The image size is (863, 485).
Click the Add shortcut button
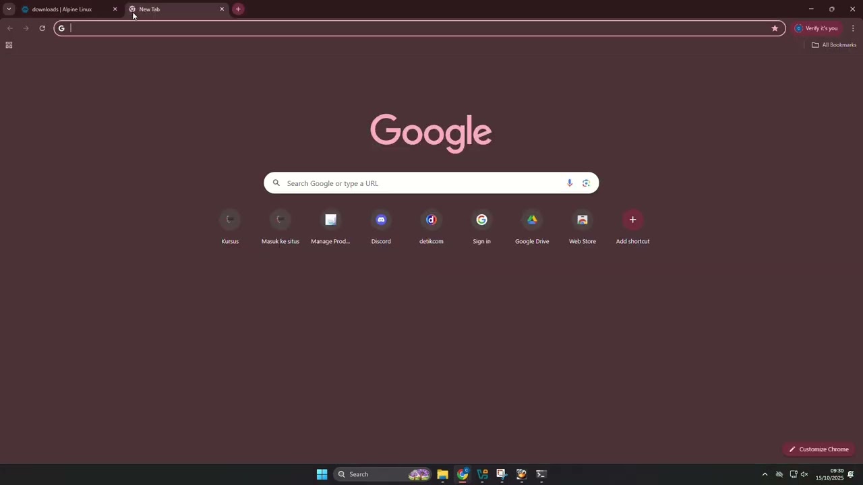(632, 227)
